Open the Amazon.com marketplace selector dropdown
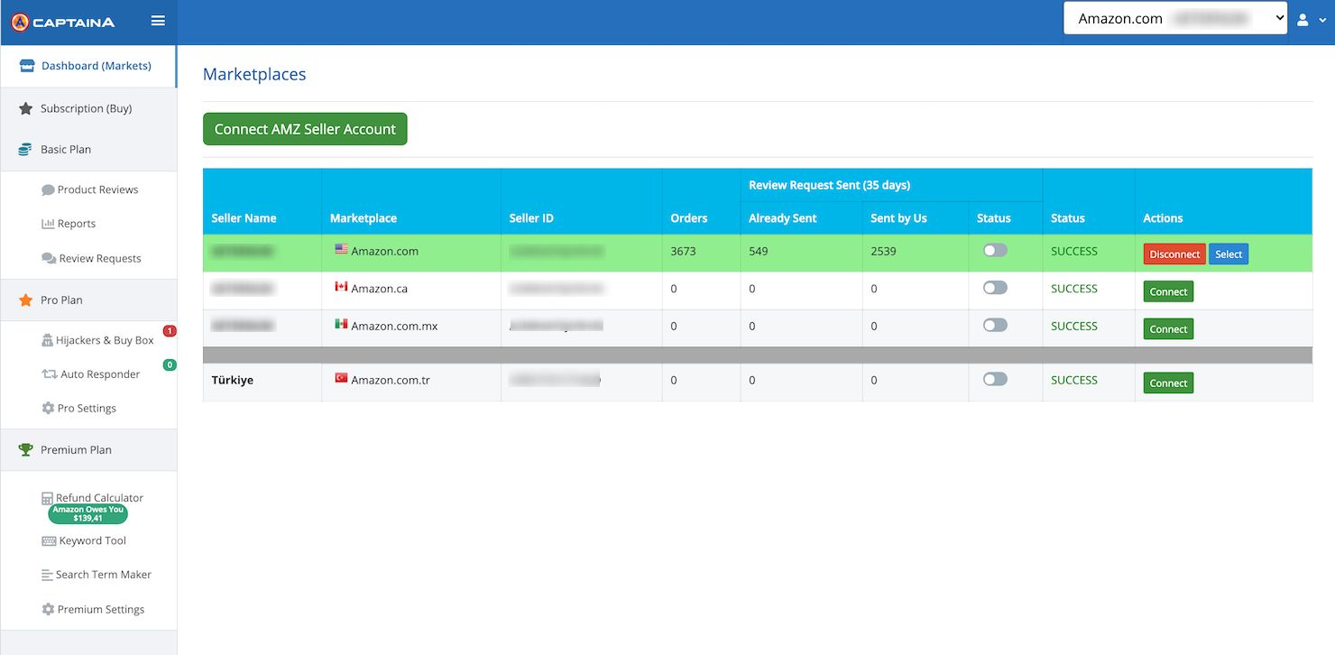1335x655 pixels. pos(1175,18)
